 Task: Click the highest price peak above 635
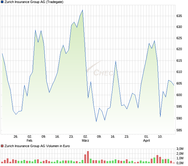pos(82,10)
